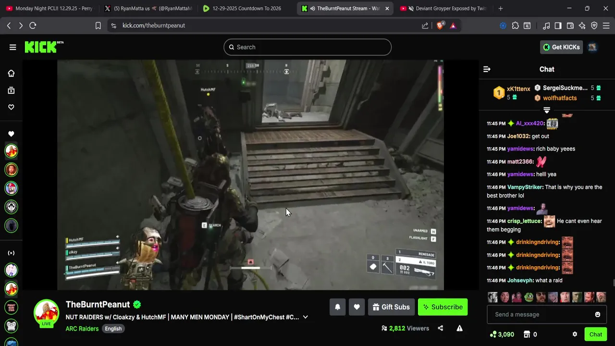Click the chat scrollbar thumb
The width and height of the screenshot is (615, 346).
point(613,283)
